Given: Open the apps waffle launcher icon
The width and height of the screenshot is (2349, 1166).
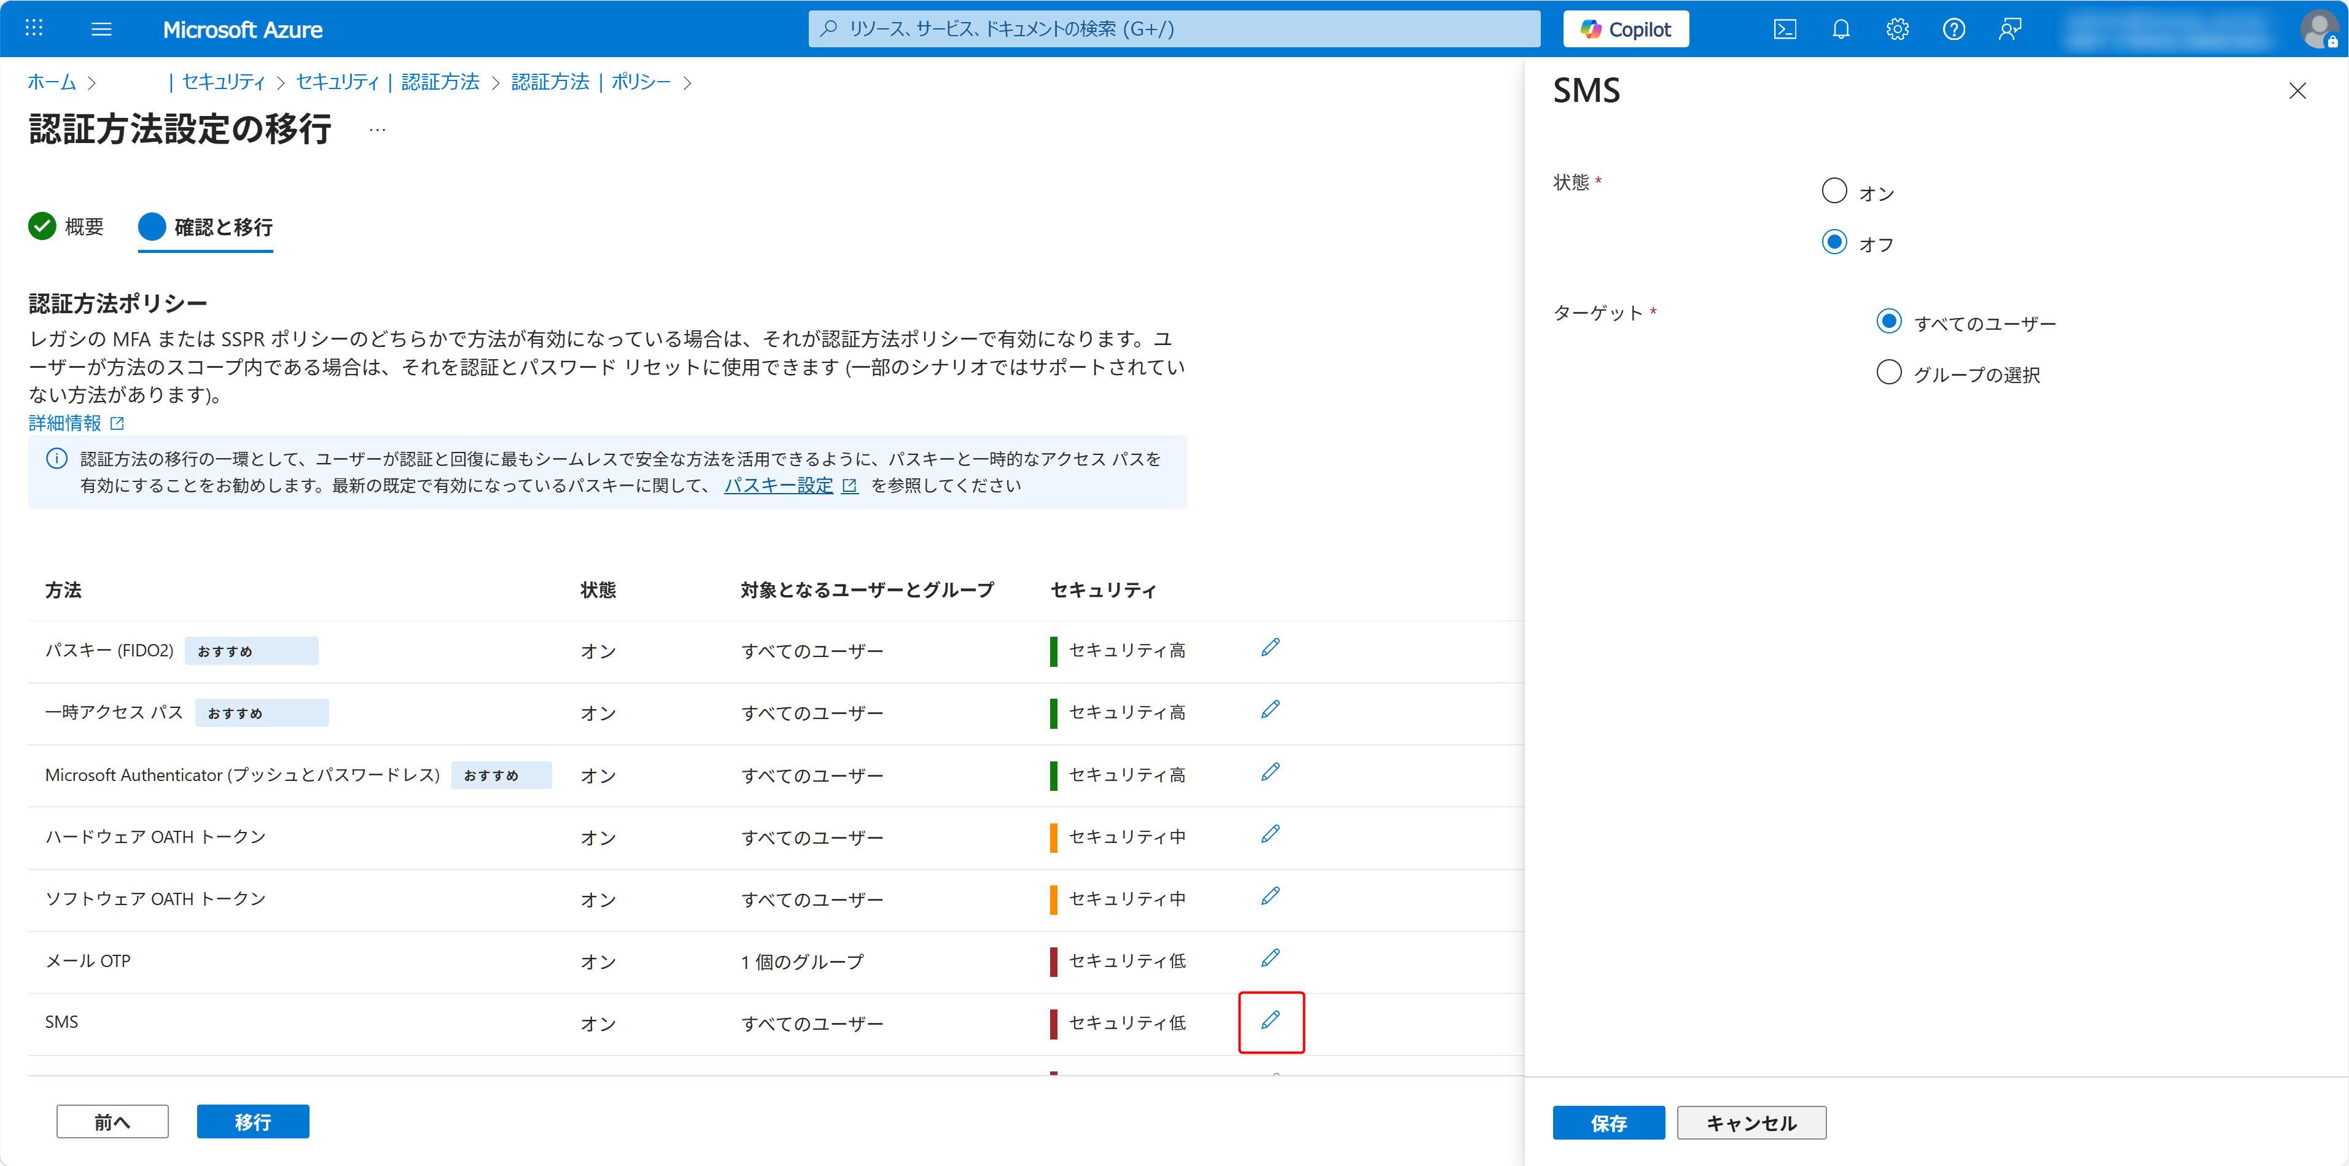Looking at the screenshot, I should click(34, 28).
